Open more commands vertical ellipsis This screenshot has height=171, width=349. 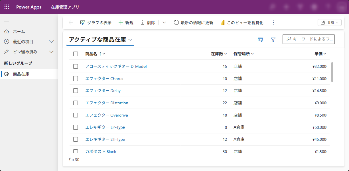(273, 23)
